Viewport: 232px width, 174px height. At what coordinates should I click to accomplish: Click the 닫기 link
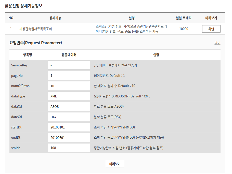(x=217, y=43)
